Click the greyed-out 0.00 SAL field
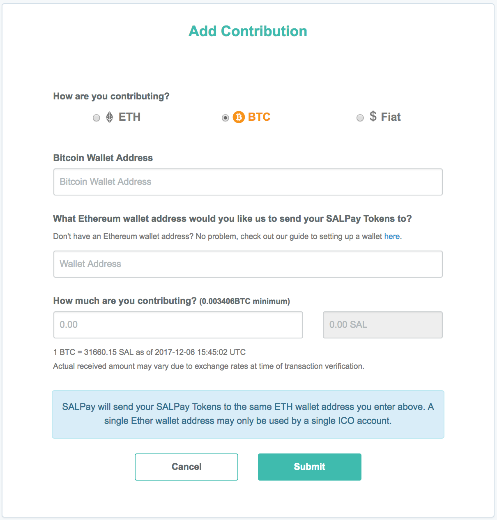 (x=382, y=325)
